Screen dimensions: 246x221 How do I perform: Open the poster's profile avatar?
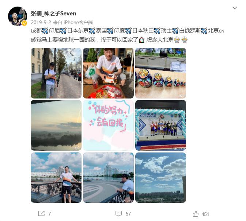point(18,16)
